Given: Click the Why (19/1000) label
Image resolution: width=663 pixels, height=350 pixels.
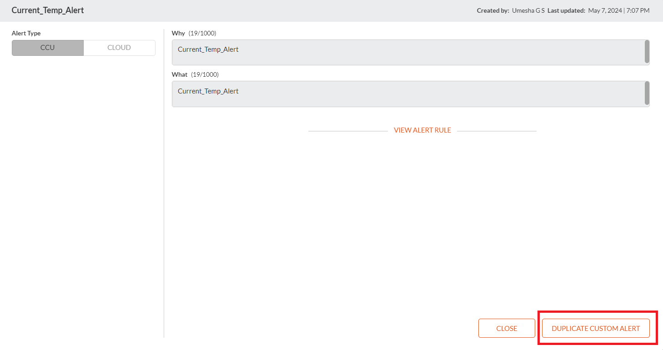Looking at the screenshot, I should pyautogui.click(x=194, y=33).
